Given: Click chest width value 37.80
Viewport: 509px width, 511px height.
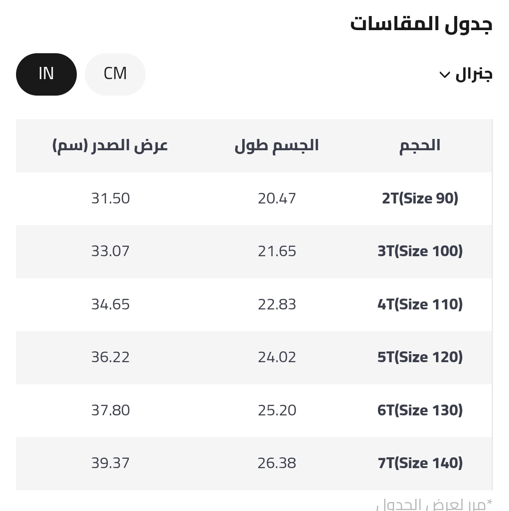Looking at the screenshot, I should (110, 410).
